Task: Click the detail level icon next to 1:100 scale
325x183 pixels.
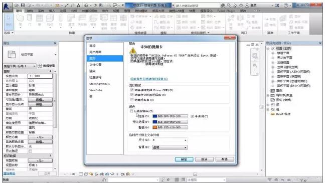Action: click(x=81, y=174)
